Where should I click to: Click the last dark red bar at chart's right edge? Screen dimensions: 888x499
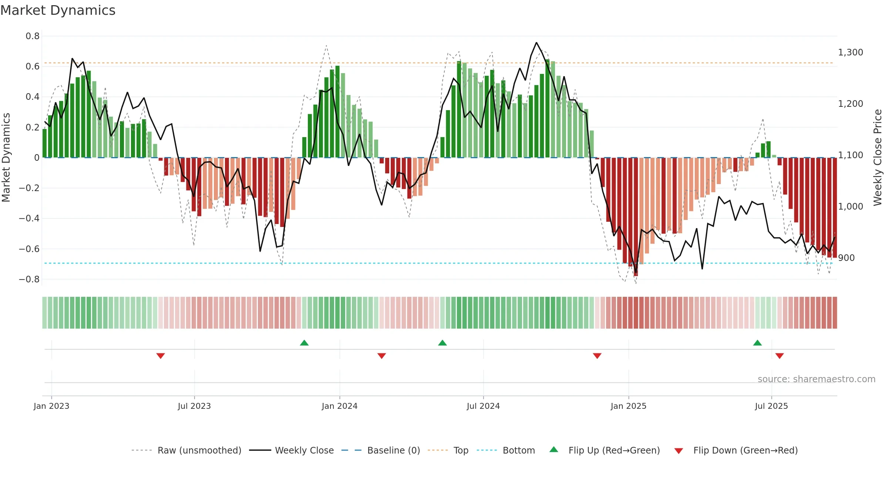[x=835, y=208]
